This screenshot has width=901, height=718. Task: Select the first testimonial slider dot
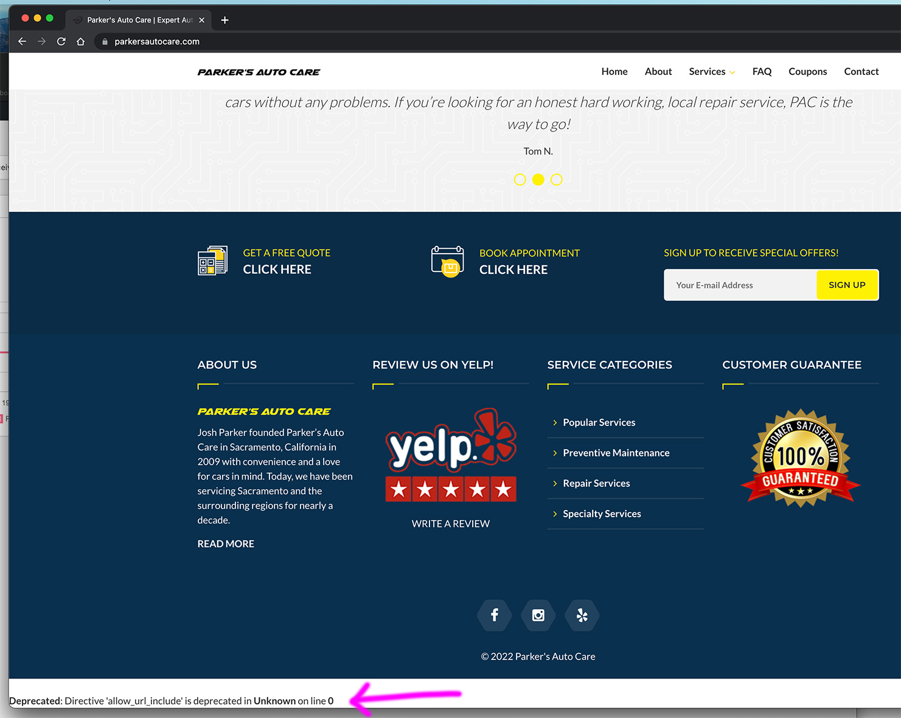(520, 179)
